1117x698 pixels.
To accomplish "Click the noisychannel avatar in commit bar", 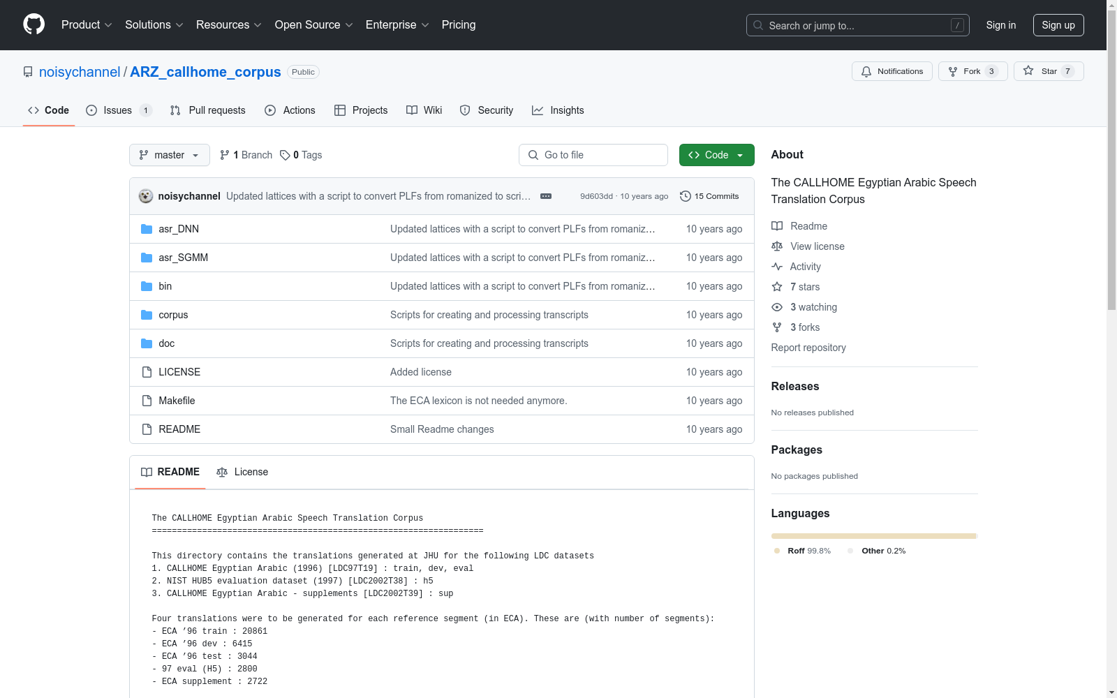I will (146, 196).
